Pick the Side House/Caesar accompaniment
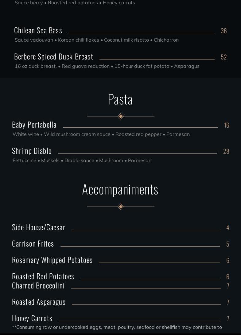Screen dimensions: 241x335 tap(39, 227)
